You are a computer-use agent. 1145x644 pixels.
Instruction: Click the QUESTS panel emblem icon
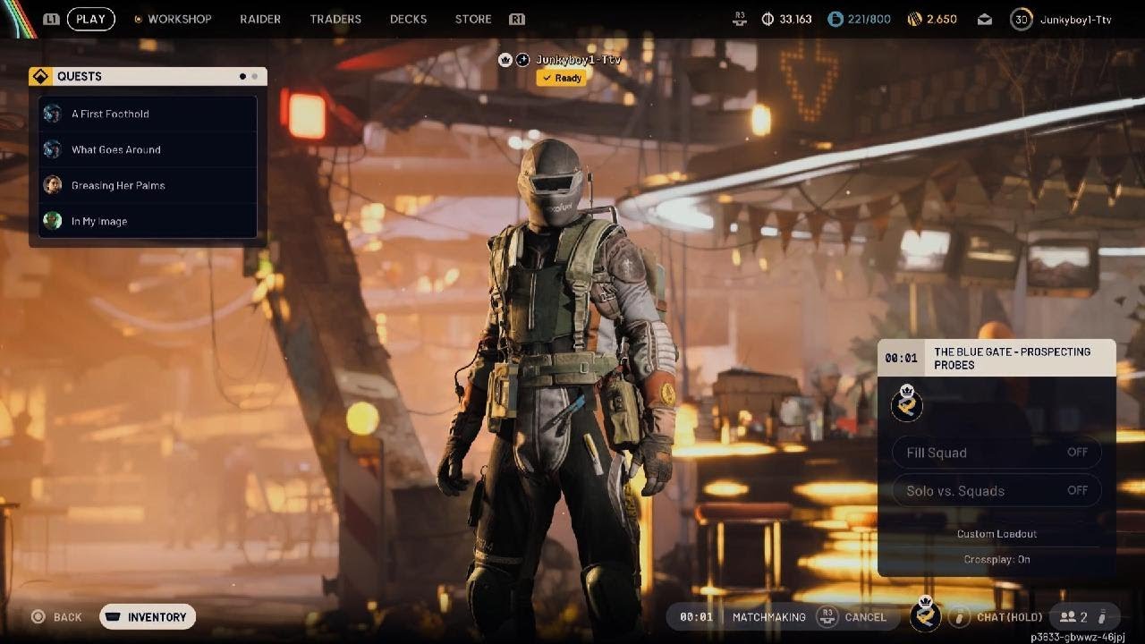point(39,76)
